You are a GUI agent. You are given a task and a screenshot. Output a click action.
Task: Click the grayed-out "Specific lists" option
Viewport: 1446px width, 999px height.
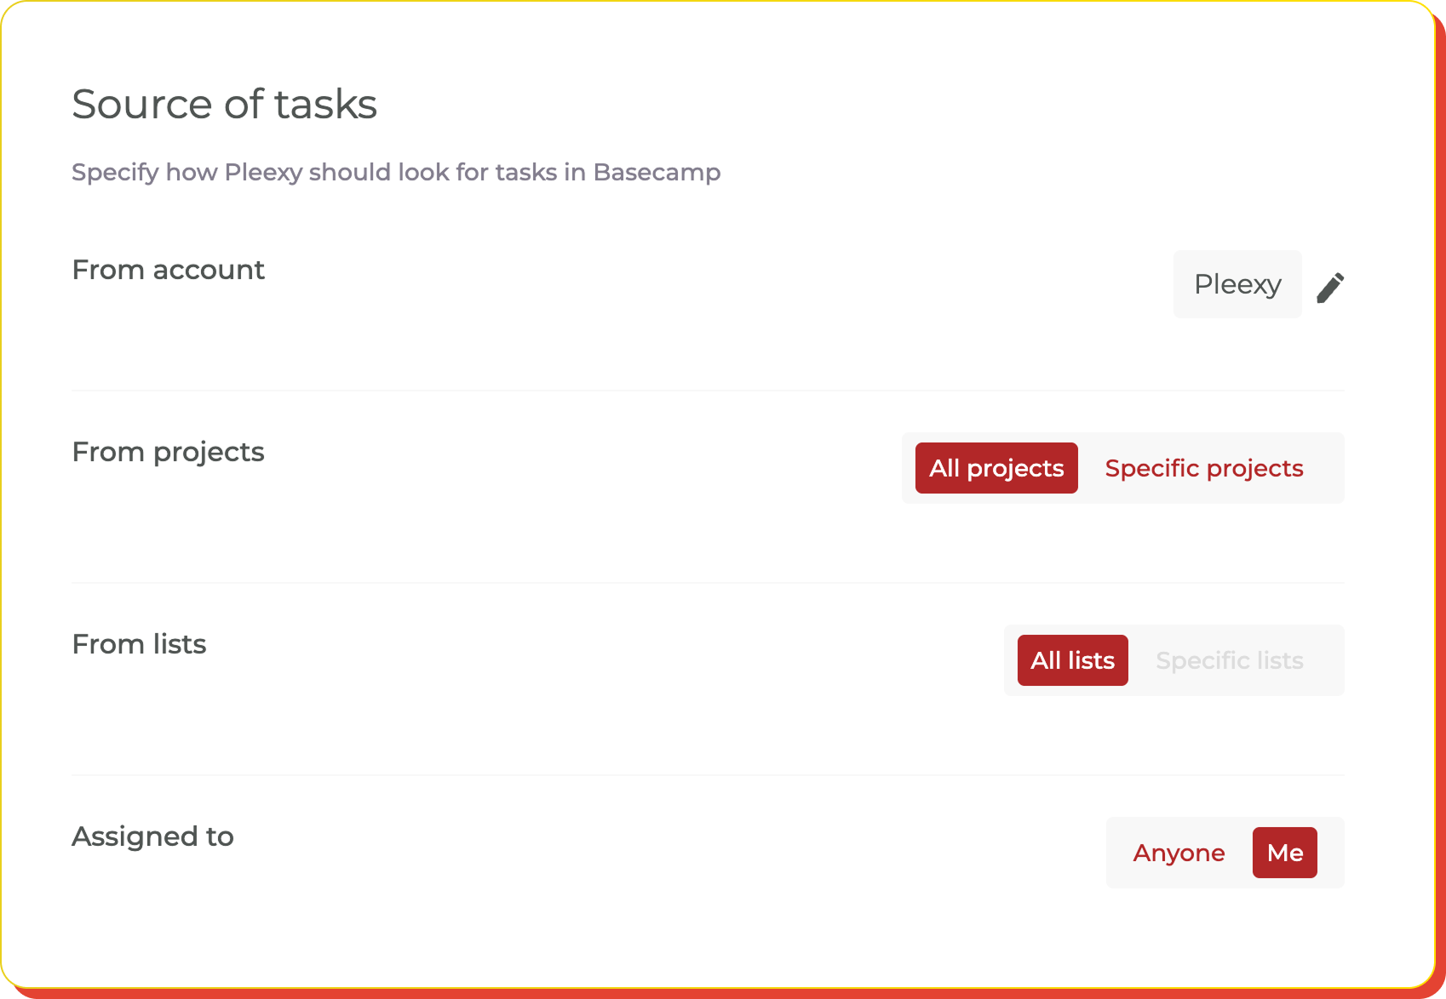(x=1230, y=660)
